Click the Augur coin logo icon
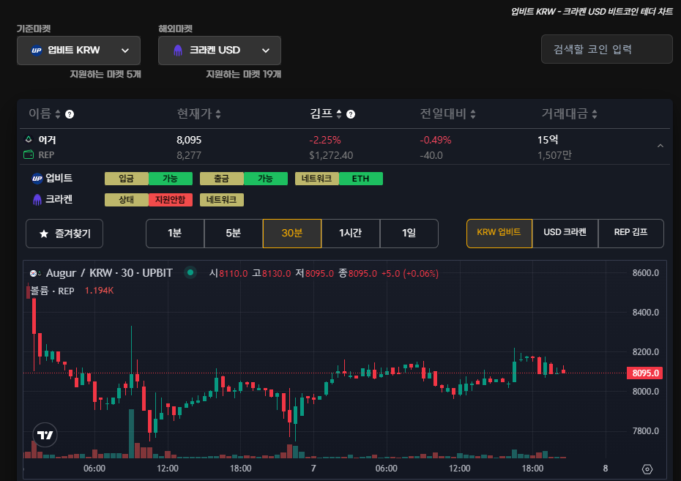Image resolution: width=681 pixels, height=481 pixels. pyautogui.click(x=29, y=139)
